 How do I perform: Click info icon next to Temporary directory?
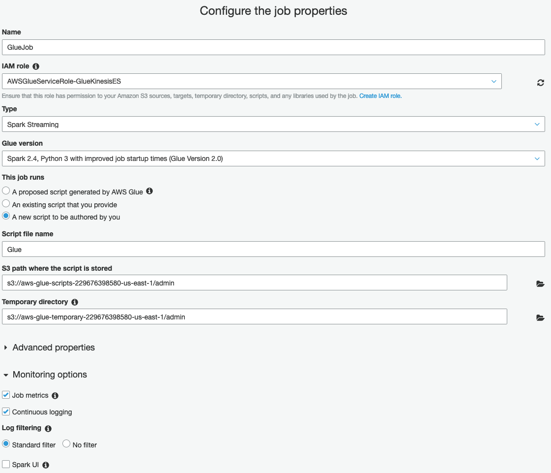pos(75,302)
